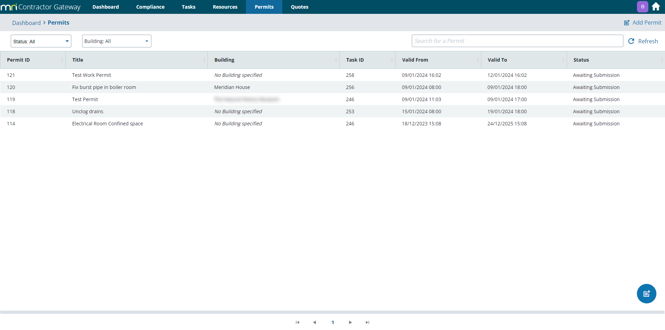Click Dashboard in the breadcrumb

click(x=26, y=23)
